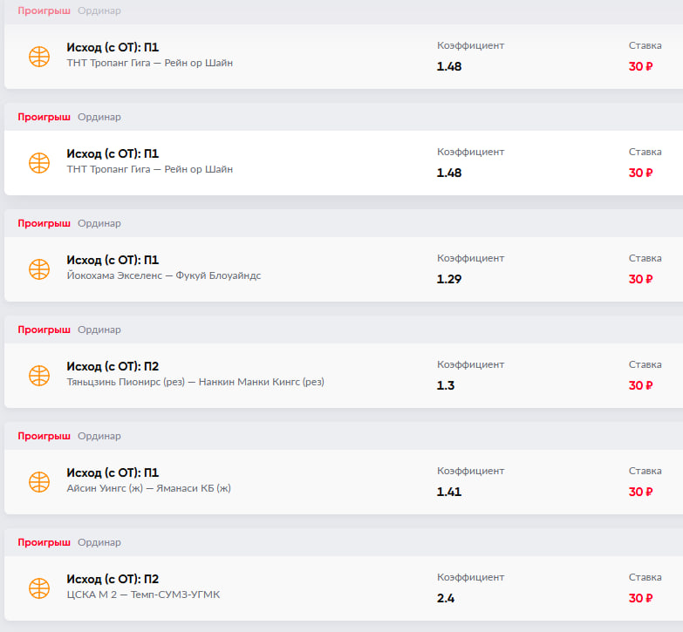Select the 1.41 coefficient value

pyautogui.click(x=449, y=492)
